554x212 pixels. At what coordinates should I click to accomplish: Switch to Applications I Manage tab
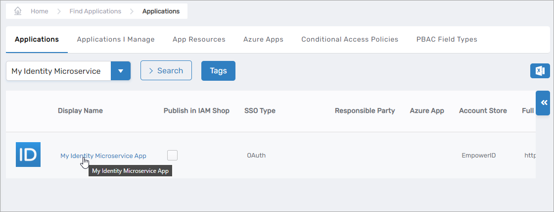click(116, 39)
